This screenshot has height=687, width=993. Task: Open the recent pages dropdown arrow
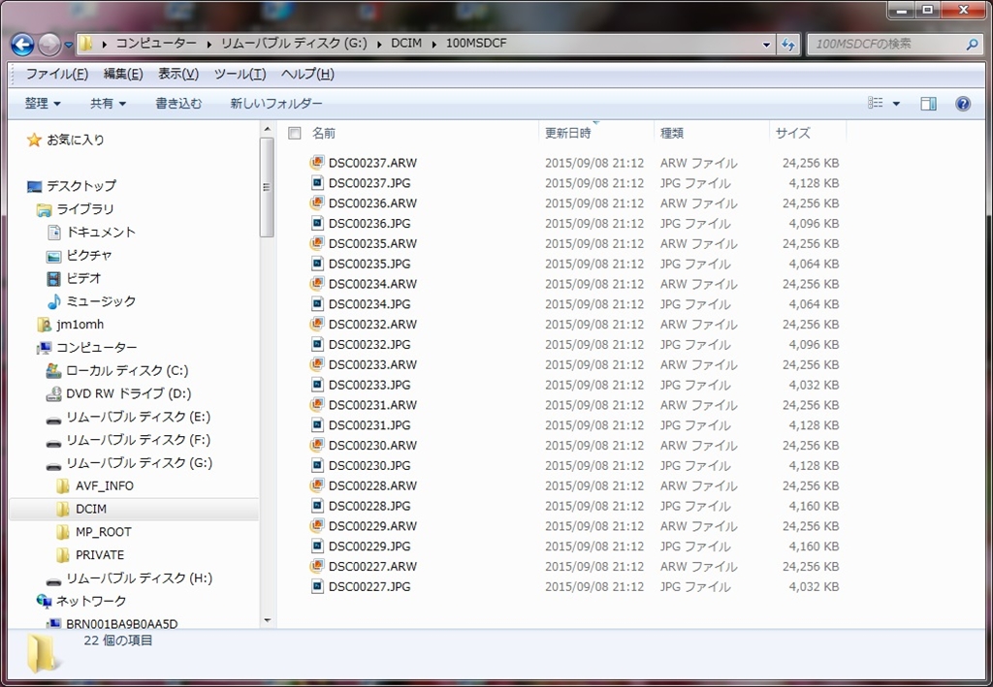pos(69,45)
